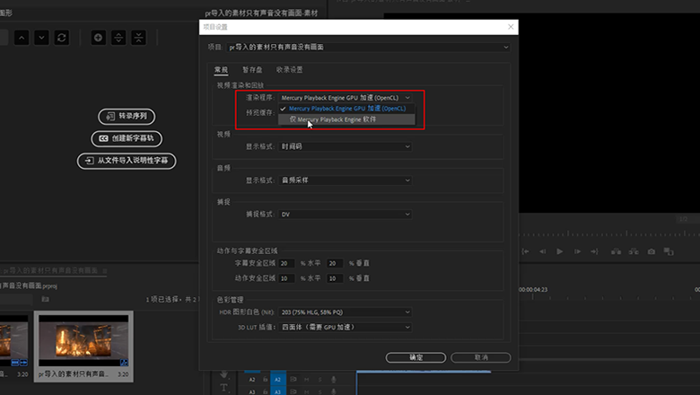
Task: Click the Lift icon in Program monitor
Action: pyautogui.click(x=616, y=251)
